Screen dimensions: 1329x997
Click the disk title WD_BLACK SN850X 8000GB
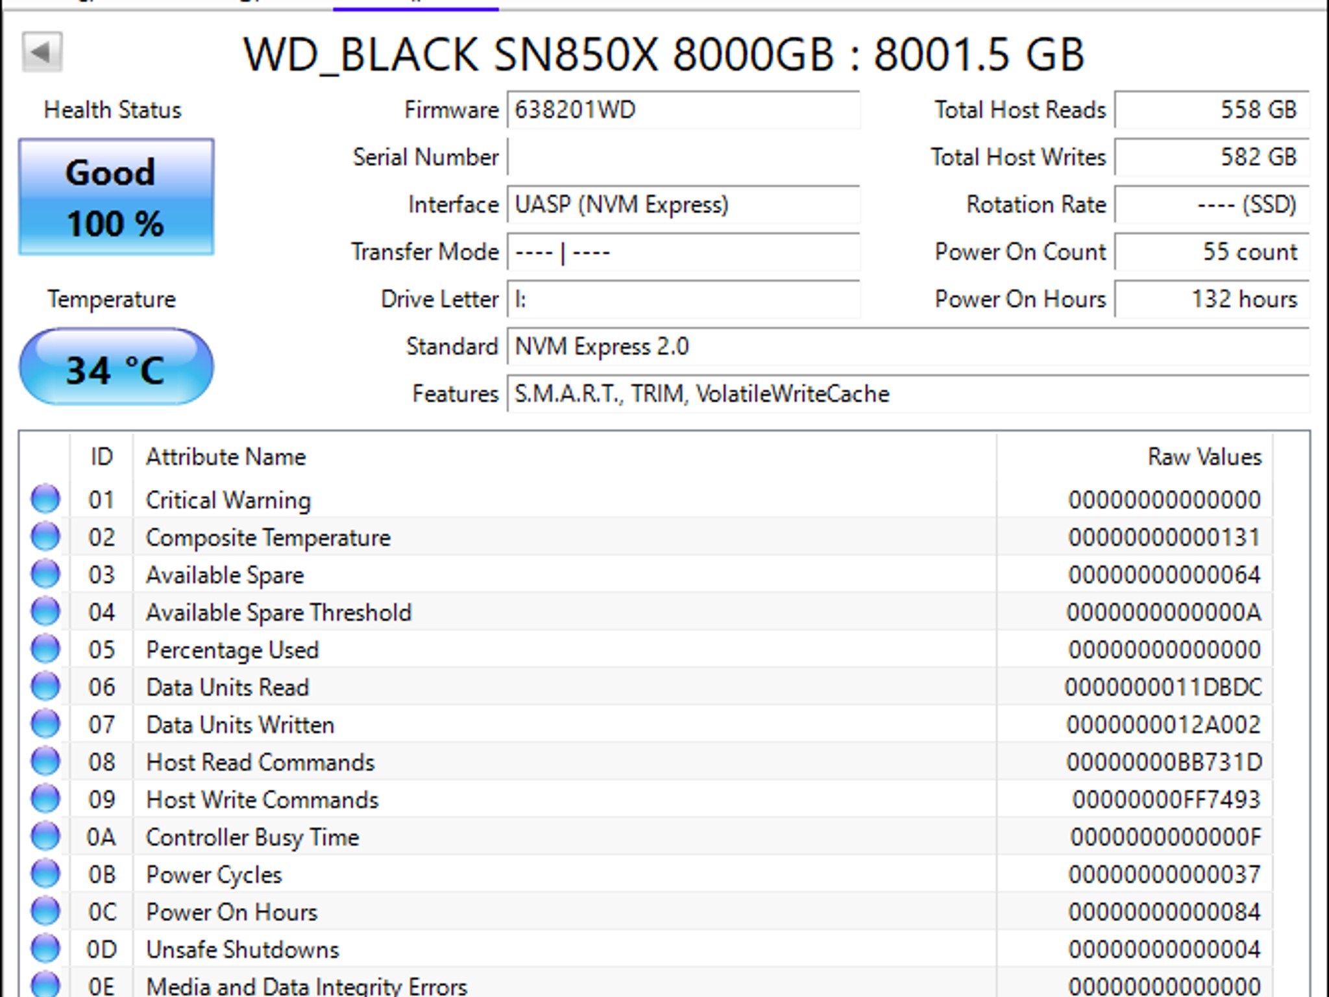click(539, 55)
